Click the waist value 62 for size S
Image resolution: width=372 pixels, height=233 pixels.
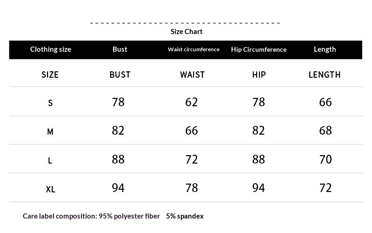[192, 102]
